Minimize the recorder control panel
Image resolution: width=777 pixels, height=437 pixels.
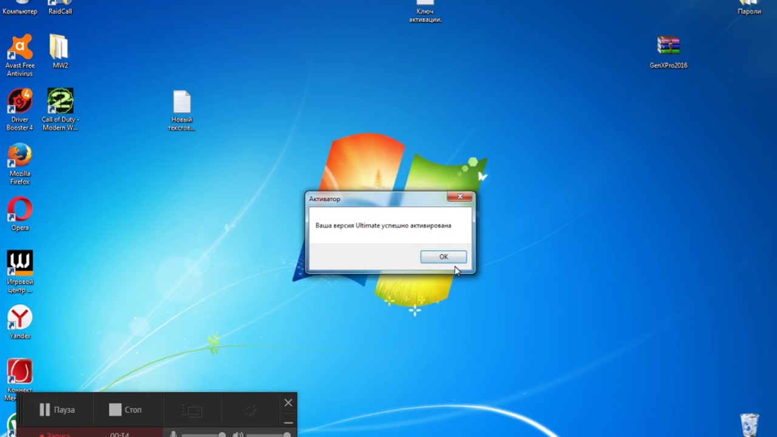[288, 422]
